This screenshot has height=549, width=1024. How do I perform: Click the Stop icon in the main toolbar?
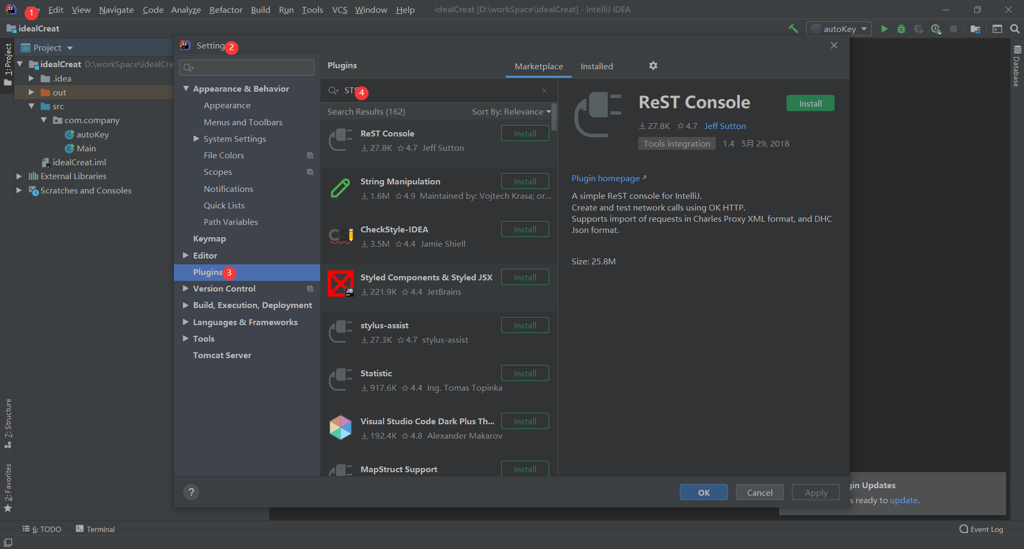point(954,29)
